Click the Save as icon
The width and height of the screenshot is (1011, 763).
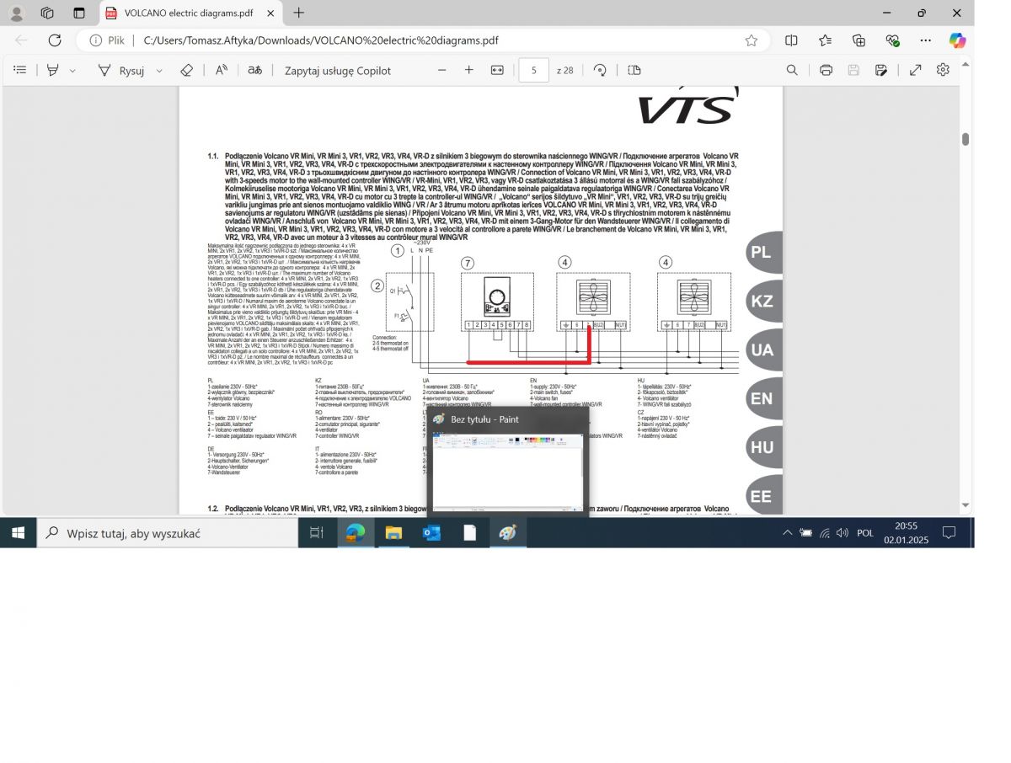(x=881, y=71)
